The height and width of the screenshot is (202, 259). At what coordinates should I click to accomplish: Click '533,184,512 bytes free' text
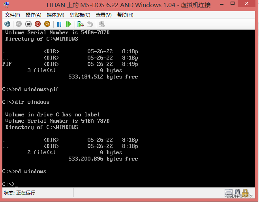103,77
